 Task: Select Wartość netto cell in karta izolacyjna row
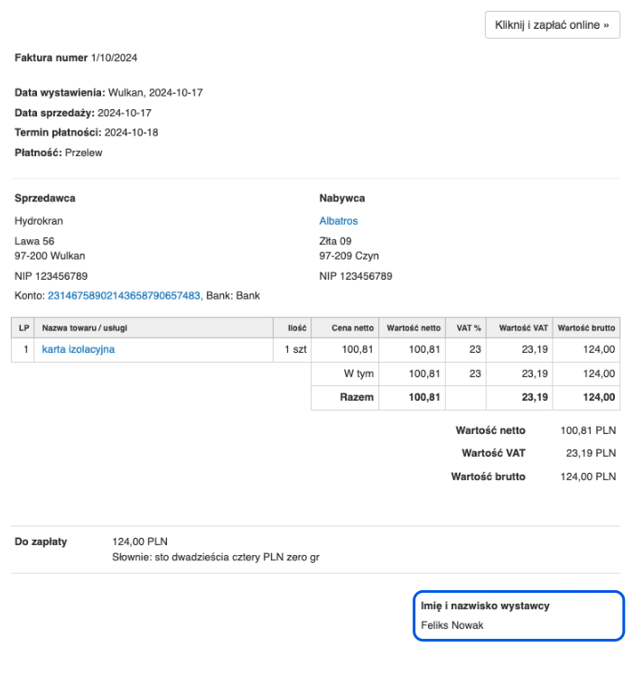(413, 349)
